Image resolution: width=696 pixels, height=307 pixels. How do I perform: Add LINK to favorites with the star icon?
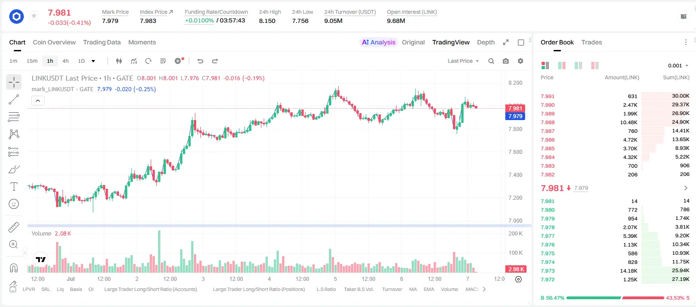pos(34,16)
